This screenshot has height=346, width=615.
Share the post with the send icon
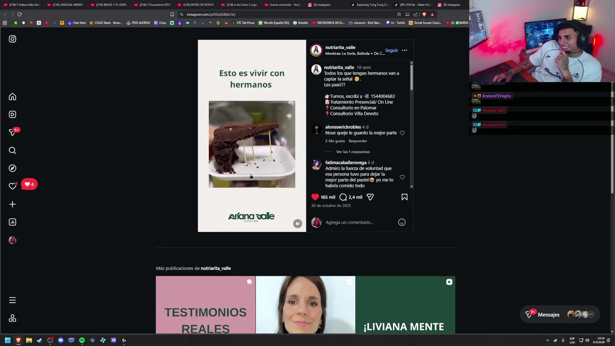[x=370, y=197]
